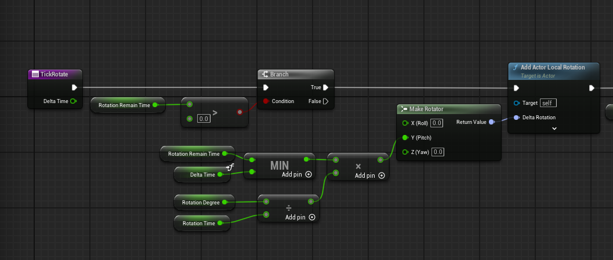Click the function icon on Add Actor Local Rotation

tap(515, 67)
